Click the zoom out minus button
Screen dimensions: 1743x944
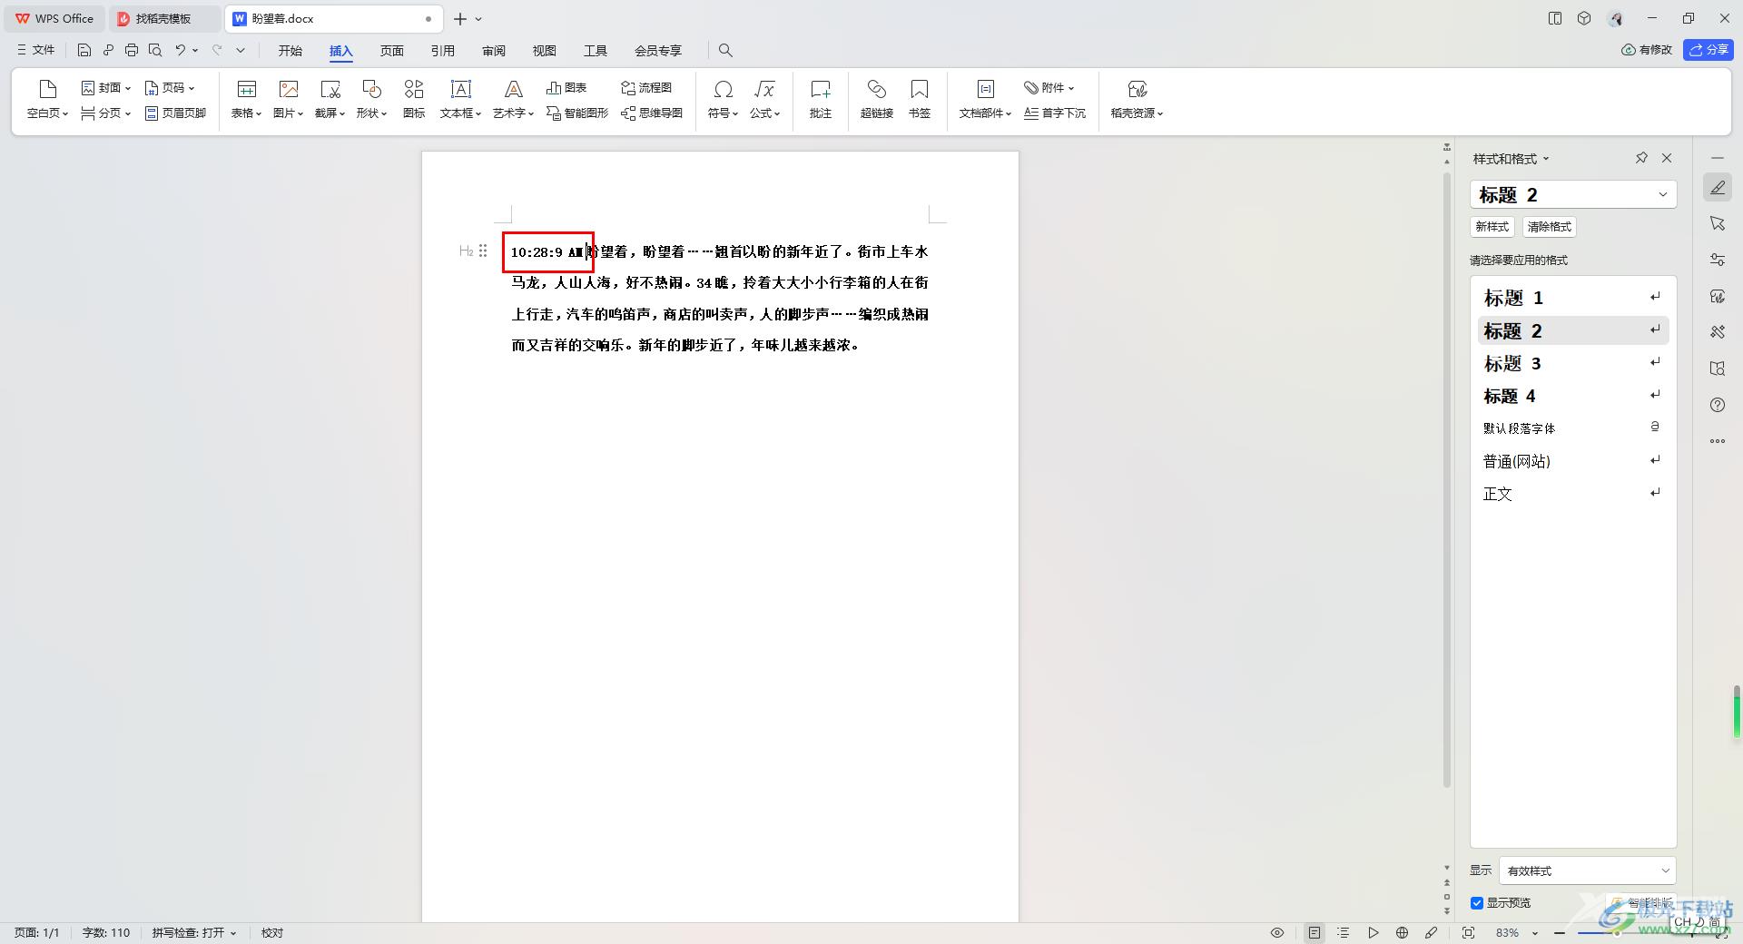click(1560, 933)
